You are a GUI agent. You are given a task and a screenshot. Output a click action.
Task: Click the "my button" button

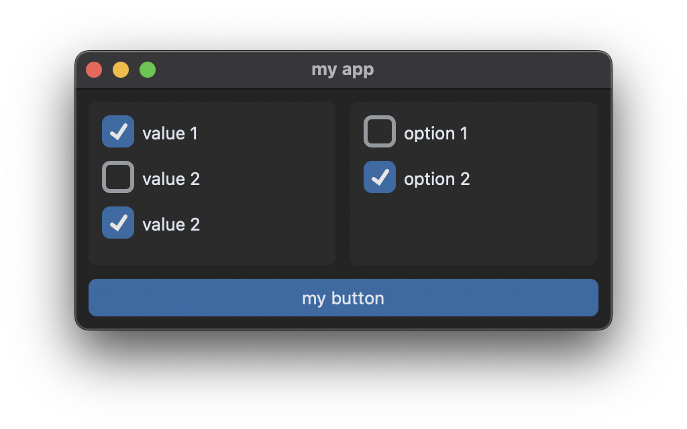343,298
